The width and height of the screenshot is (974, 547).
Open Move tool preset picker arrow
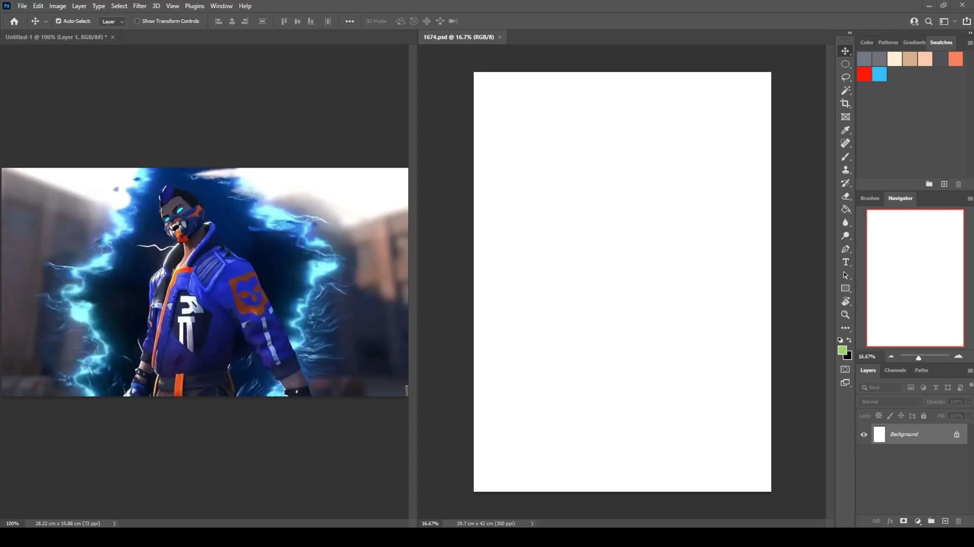click(46, 21)
